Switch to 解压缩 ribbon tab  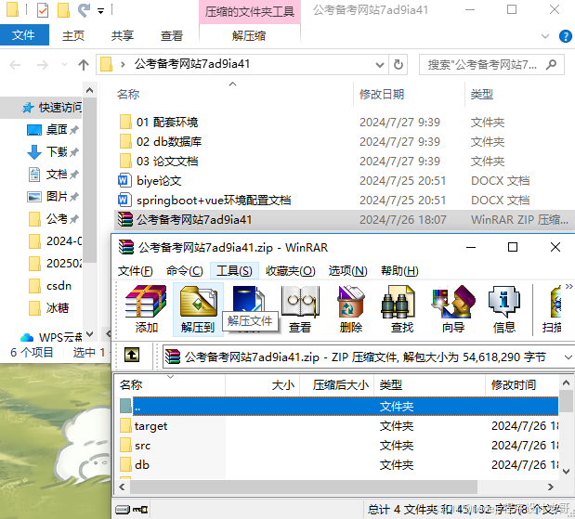coord(249,35)
